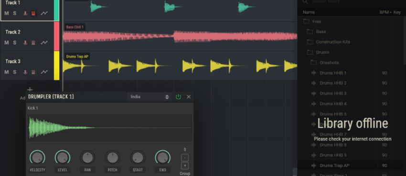Preview waveform icon beside Drums HHB 1
The height and width of the screenshot is (176, 406).
click(313, 73)
